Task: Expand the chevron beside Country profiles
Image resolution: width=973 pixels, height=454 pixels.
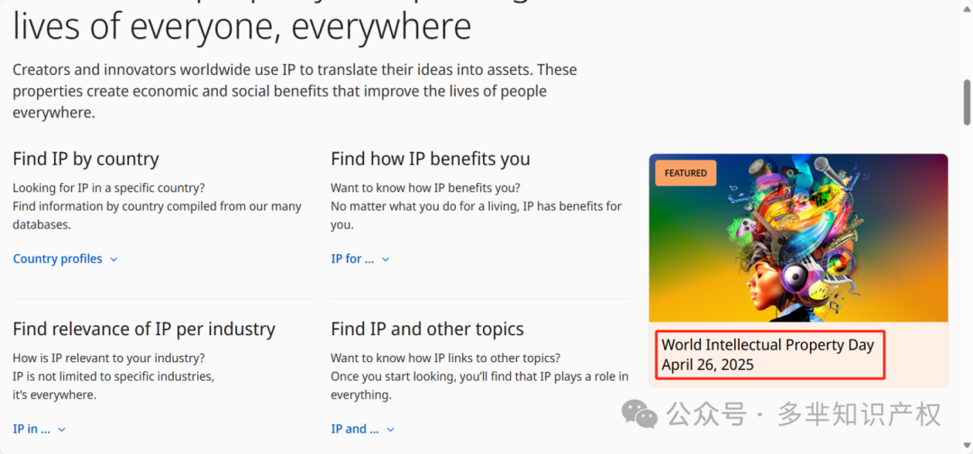Action: click(x=114, y=259)
